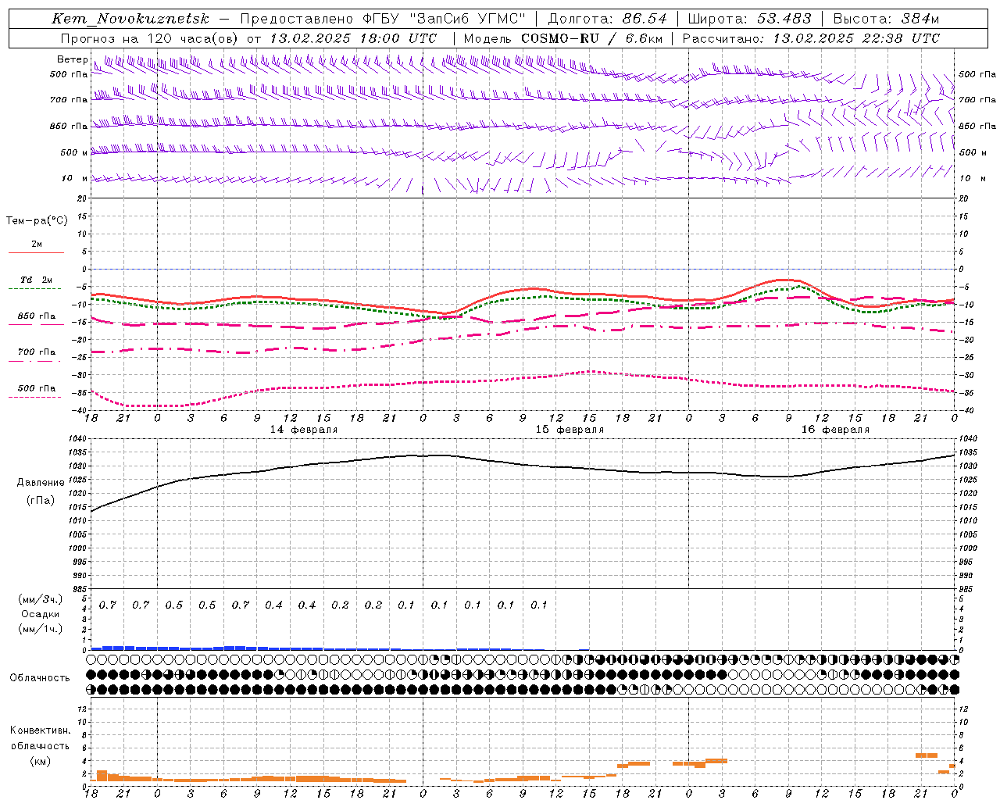The height and width of the screenshot is (800, 1000).
Task: Click the 'Давление' pressure panel label
Action: pos(41,483)
